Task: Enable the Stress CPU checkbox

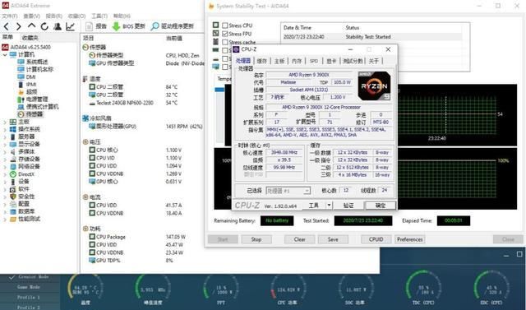Action: pos(225,25)
